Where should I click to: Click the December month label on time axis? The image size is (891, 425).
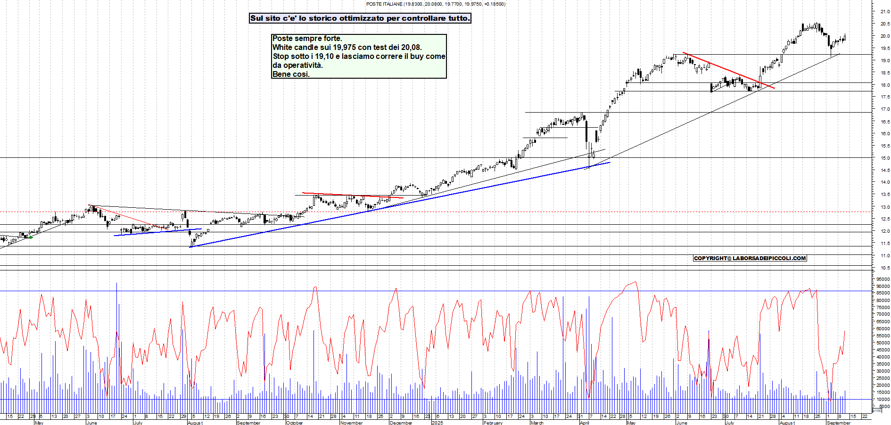(x=401, y=423)
